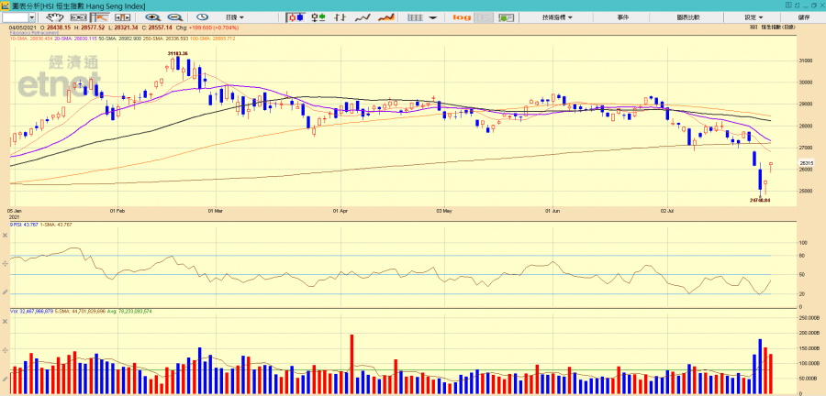The height and width of the screenshot is (396, 826).
Task: Click the 儲存 save button
Action: (x=804, y=17)
